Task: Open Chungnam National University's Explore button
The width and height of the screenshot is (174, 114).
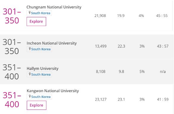Action: tap(36, 21)
